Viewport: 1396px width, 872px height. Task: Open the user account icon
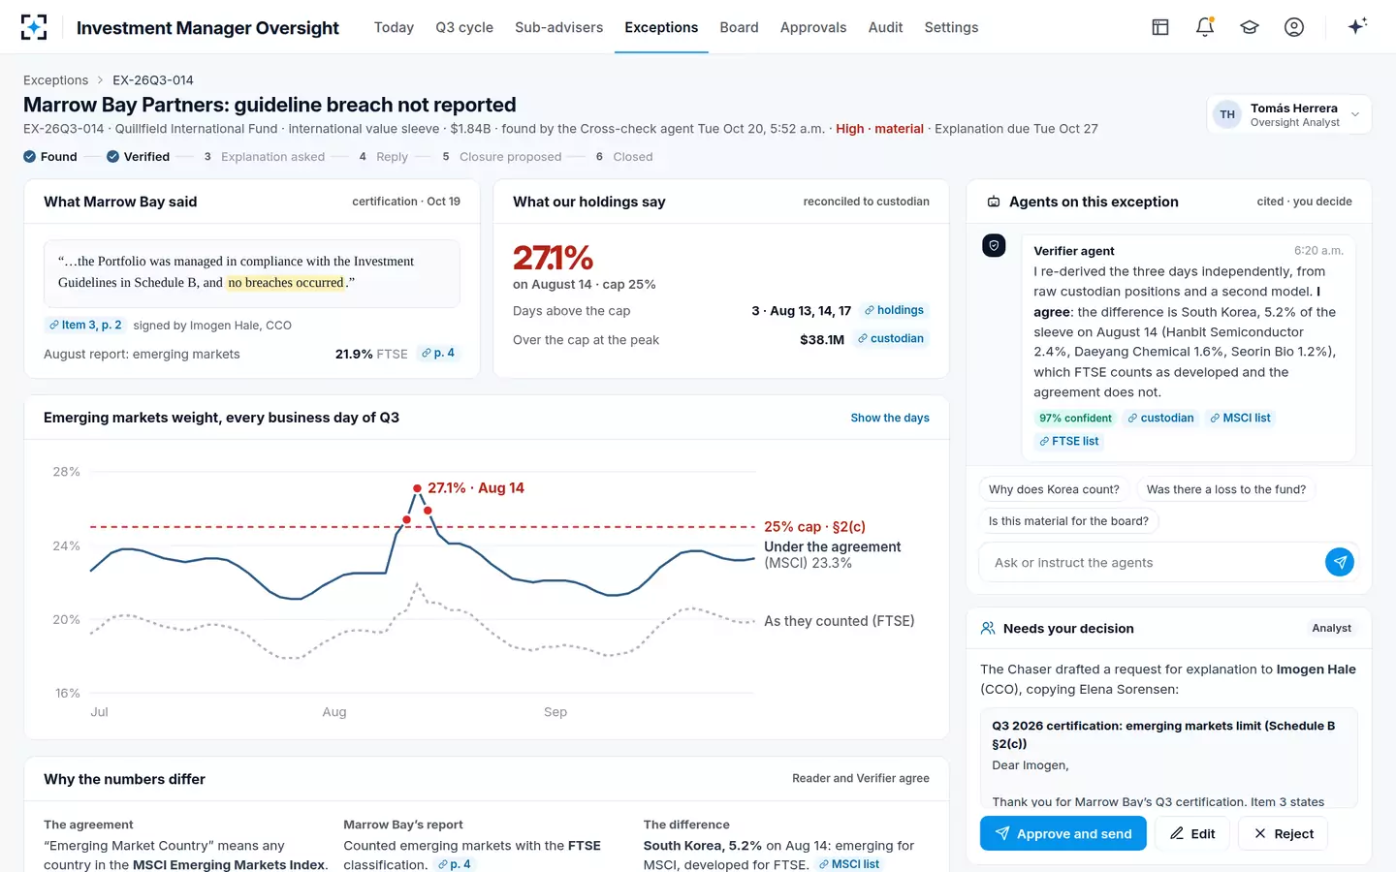pyautogui.click(x=1294, y=27)
